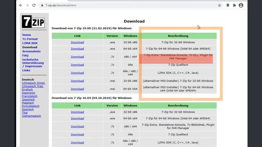Select Download in the sidebar menu
The image size is (262, 147).
30,47
